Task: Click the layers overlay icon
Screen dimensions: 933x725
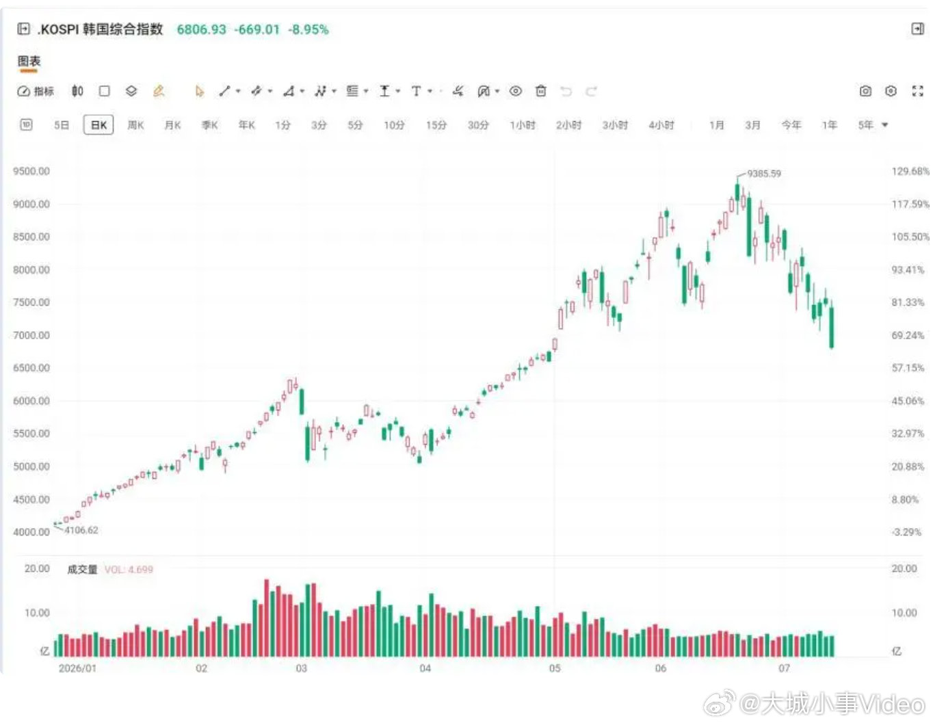Action: [x=131, y=91]
